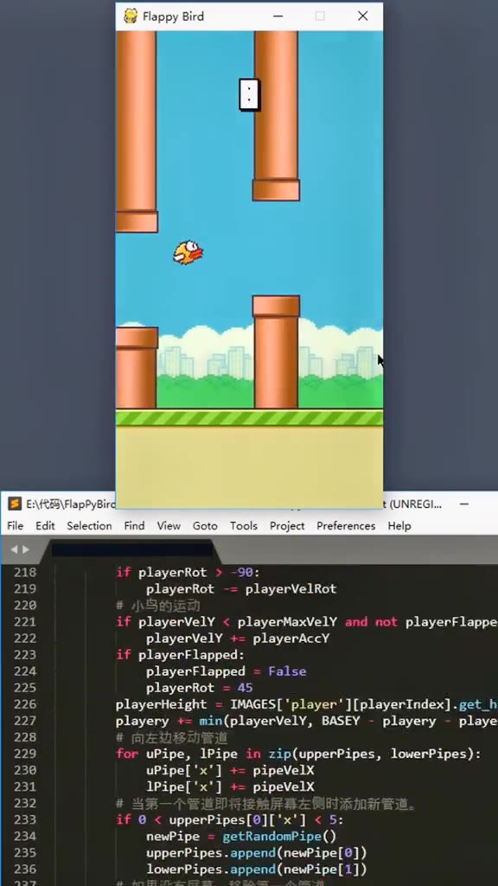Viewport: 498px width, 886px height.
Task: Click the Sublime Text app icon in title bar
Action: click(x=15, y=504)
